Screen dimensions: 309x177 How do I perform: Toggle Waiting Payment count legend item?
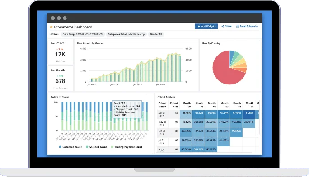click(126, 147)
